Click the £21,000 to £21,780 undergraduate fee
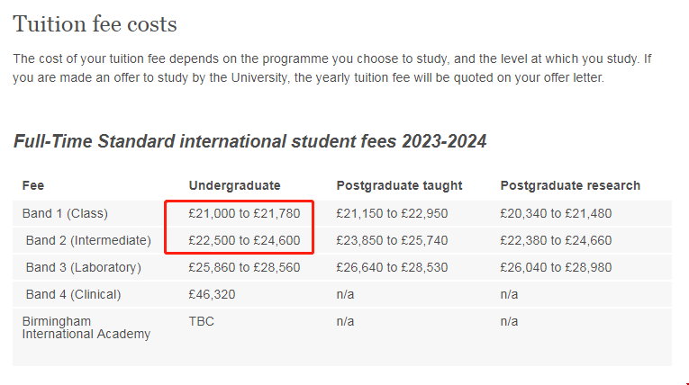Screen dimensions: 689x385 243,213
